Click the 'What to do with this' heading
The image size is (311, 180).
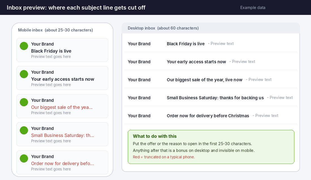[x=155, y=136]
